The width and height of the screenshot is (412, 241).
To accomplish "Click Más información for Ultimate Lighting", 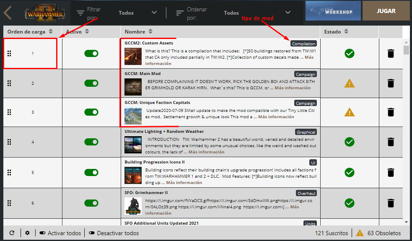I will 207,152.
